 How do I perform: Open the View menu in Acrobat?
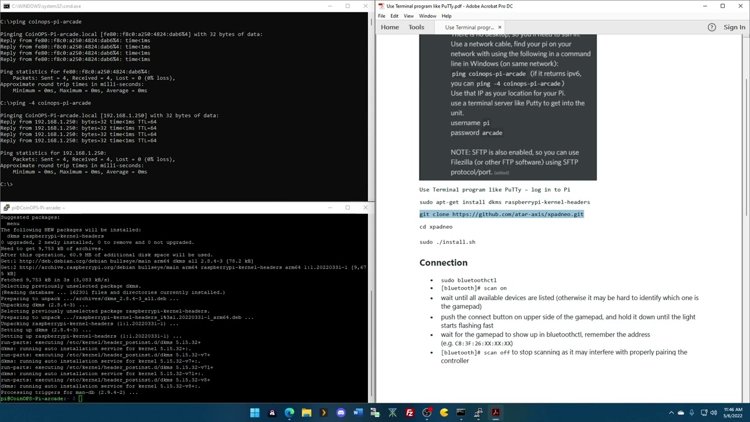[x=408, y=16]
